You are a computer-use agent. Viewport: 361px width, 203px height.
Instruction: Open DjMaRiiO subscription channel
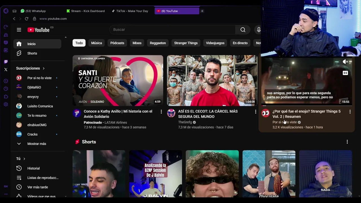click(x=37, y=87)
